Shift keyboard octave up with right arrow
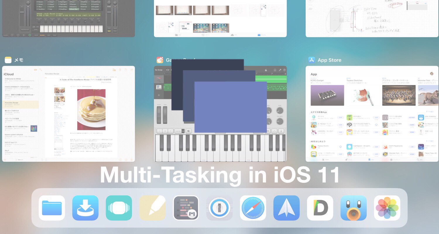The height and width of the screenshot is (234, 439). point(171,131)
